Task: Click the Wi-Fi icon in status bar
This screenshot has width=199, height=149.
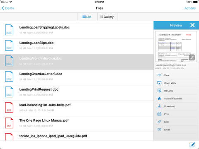Action: pyautogui.click(x=11, y=2)
